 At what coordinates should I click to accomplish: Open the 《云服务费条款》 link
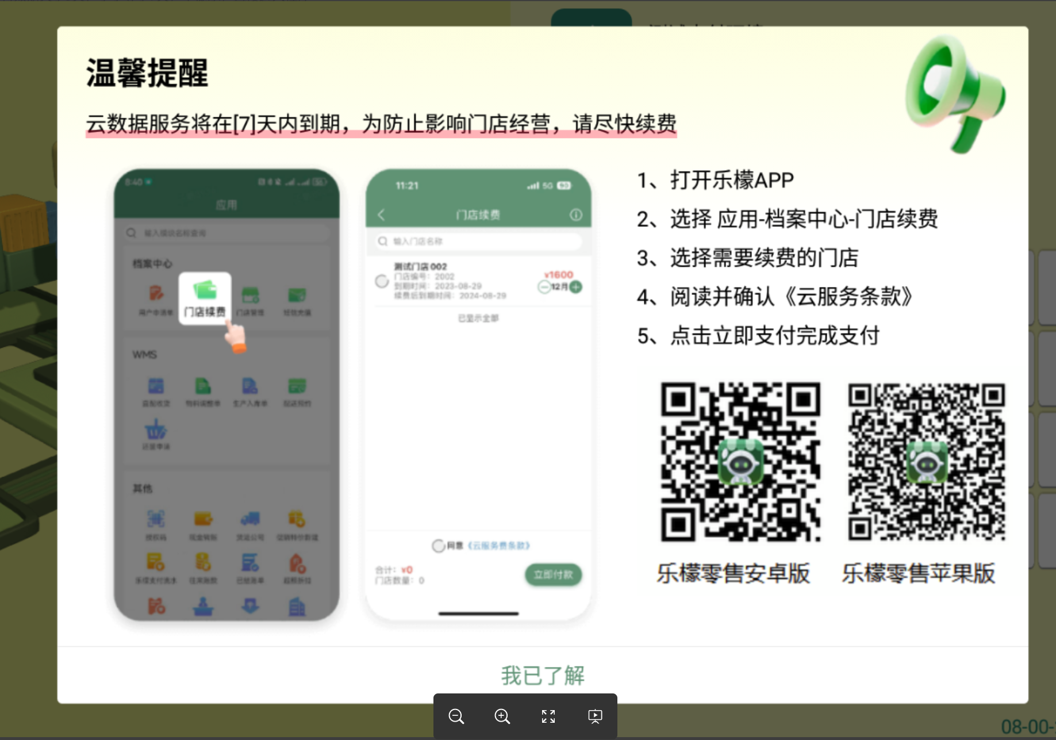click(498, 546)
